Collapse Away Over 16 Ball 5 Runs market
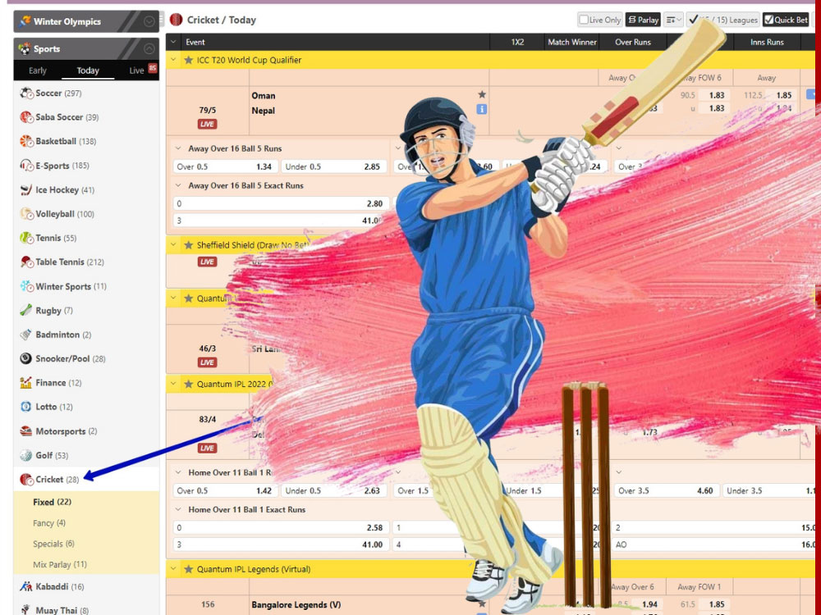This screenshot has width=821, height=615. [x=178, y=148]
